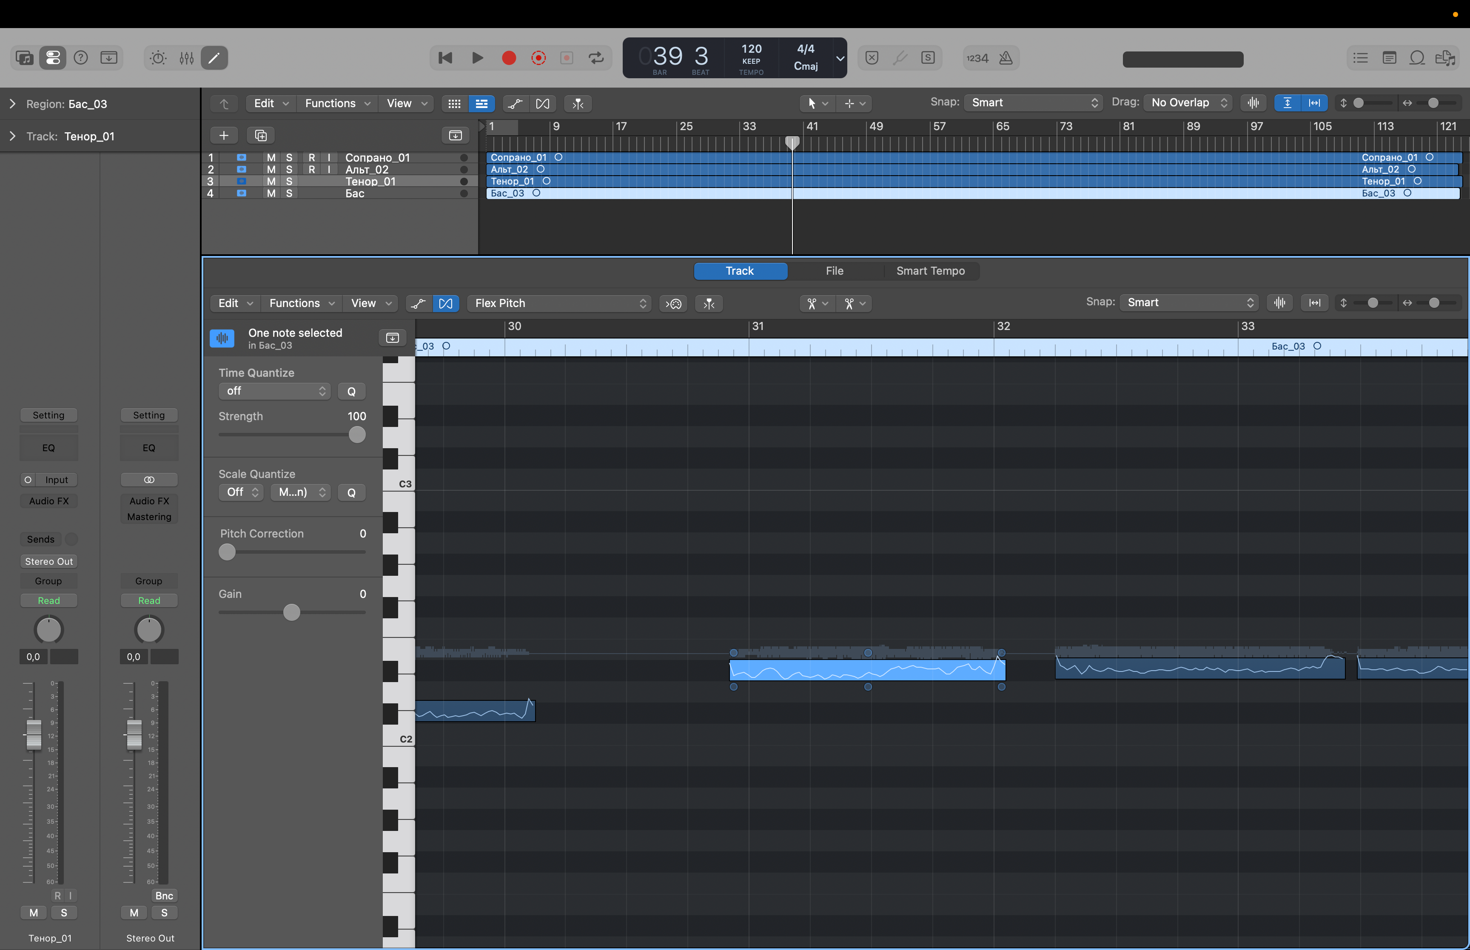Open Time Quantize off dropdown

click(274, 391)
